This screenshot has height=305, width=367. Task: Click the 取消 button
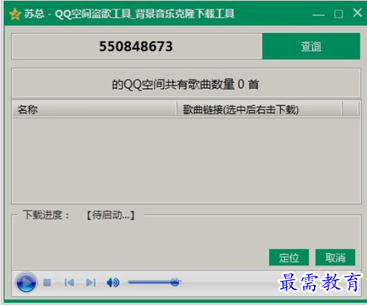point(335,258)
